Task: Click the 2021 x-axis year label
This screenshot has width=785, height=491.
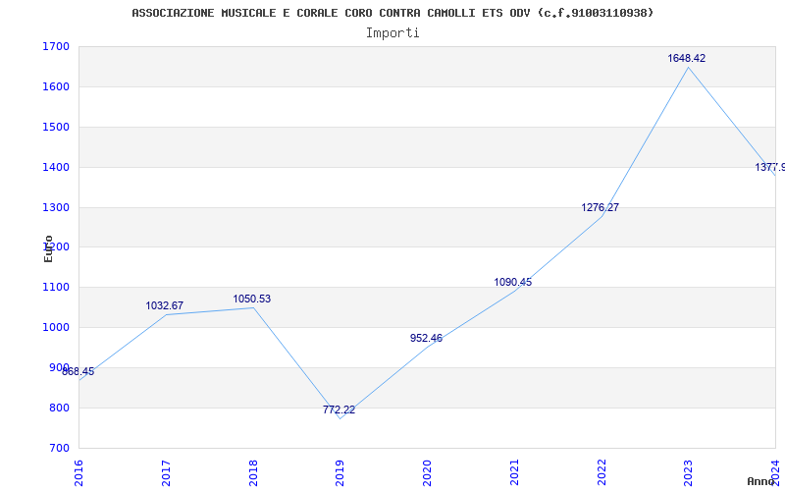Action: pos(514,473)
